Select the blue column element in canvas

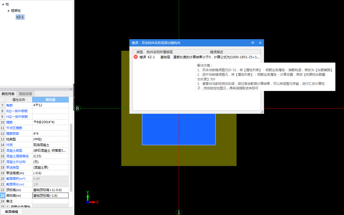click(179, 129)
